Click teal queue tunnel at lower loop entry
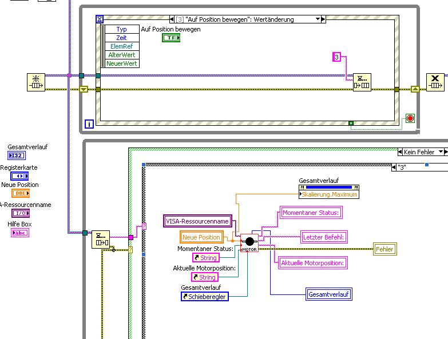Image resolution: width=448 pixels, height=339 pixels. 85,233
